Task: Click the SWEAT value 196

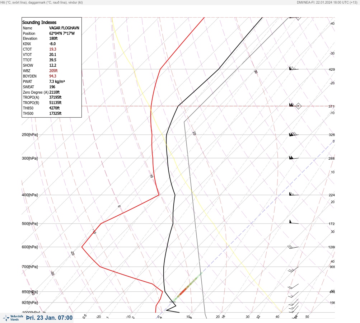Action: tap(52, 87)
